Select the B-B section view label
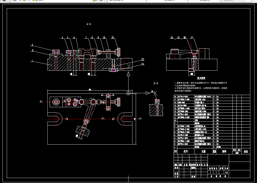Viewport: 257px width, 183px height. tap(156, 83)
